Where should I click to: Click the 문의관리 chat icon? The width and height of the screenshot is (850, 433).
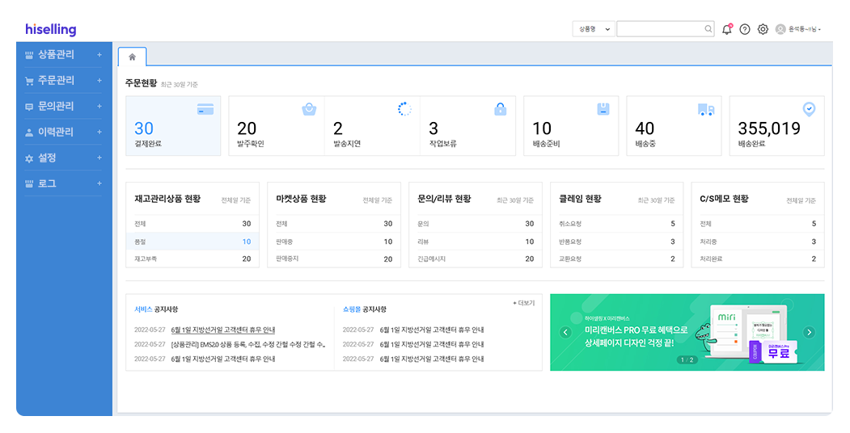click(29, 107)
